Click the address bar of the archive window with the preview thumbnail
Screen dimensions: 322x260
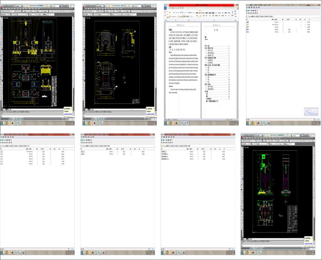(283, 16)
